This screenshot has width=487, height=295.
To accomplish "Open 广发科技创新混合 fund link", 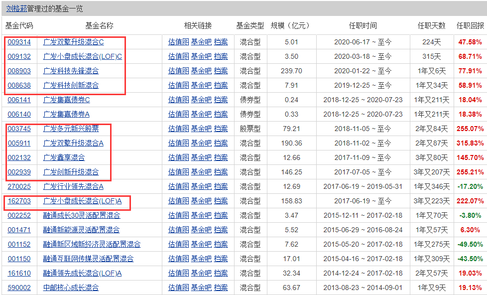I will 71,86.
